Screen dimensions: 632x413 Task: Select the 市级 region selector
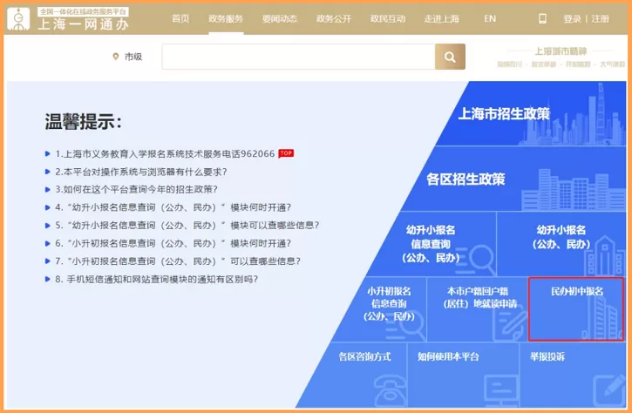(127, 57)
